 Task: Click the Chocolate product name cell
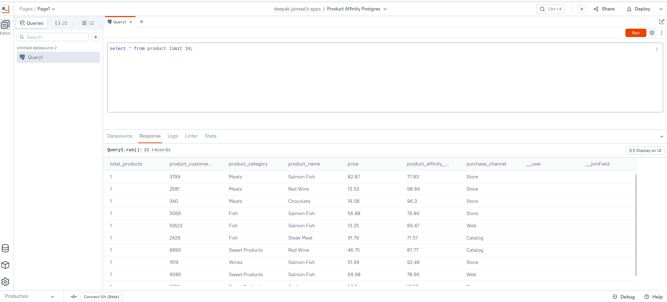coord(299,201)
